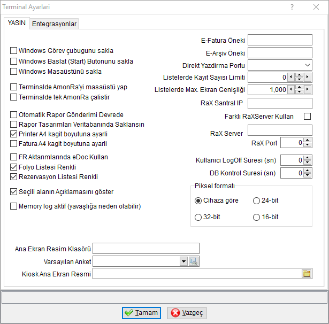329x324 pixels.
Task: Increase RaX Port using up spinner arrow
Action: click(308, 140)
